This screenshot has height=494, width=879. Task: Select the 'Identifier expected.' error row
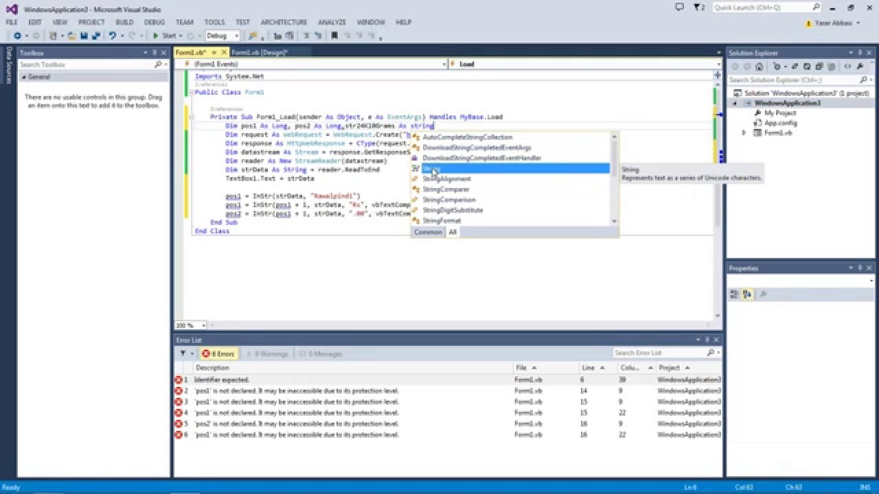click(x=448, y=379)
